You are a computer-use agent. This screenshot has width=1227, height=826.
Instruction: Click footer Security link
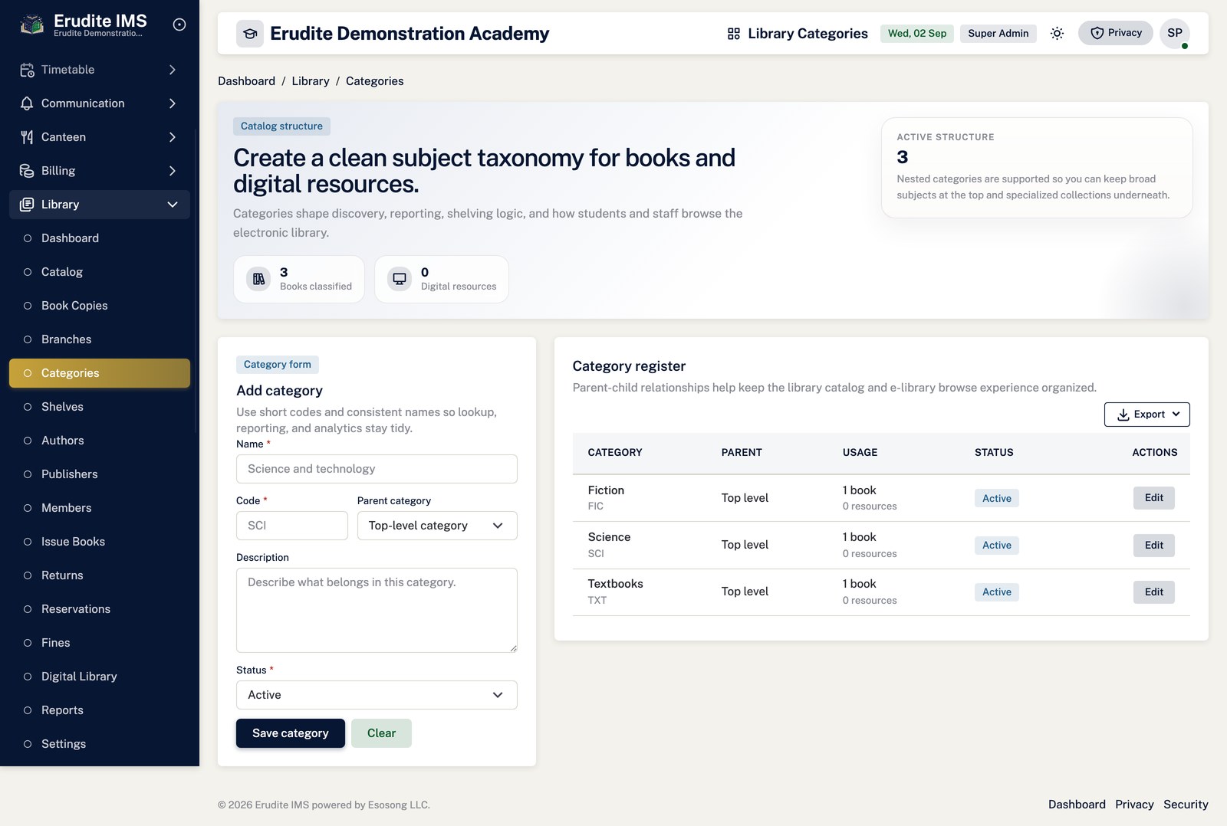(1186, 805)
